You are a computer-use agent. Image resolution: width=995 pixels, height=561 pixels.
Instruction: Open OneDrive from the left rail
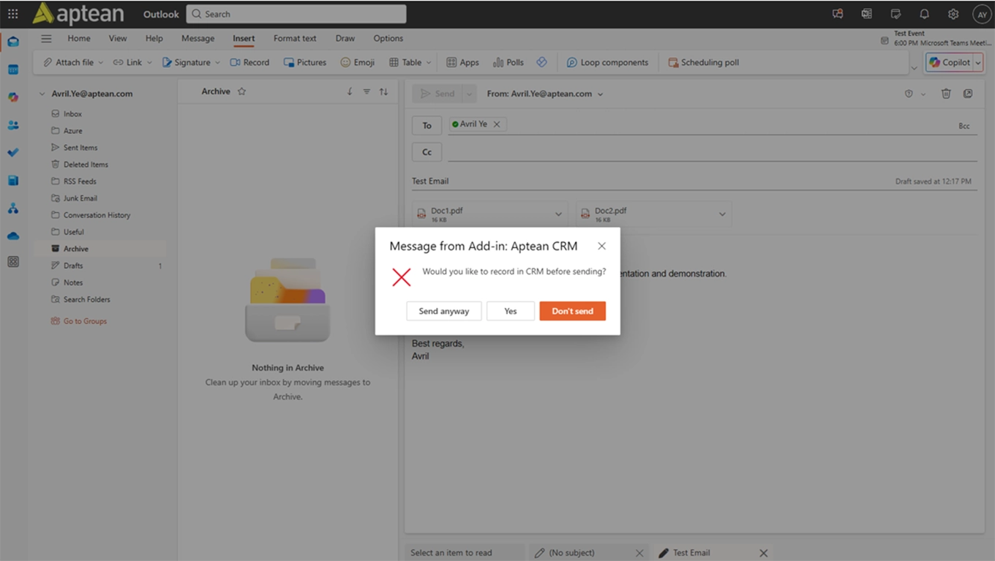coord(13,235)
